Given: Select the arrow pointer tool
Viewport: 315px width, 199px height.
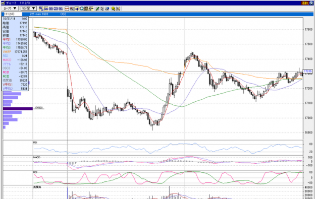Looking at the screenshot, I should pos(102,9).
